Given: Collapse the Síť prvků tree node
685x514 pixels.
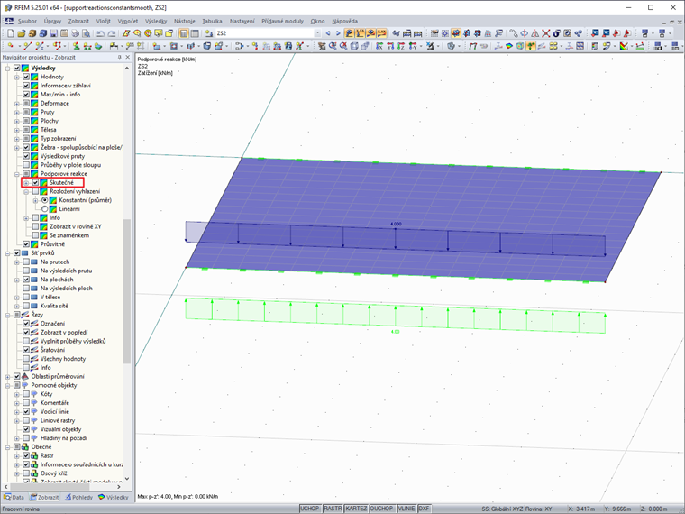Looking at the screenshot, I should tap(7, 253).
